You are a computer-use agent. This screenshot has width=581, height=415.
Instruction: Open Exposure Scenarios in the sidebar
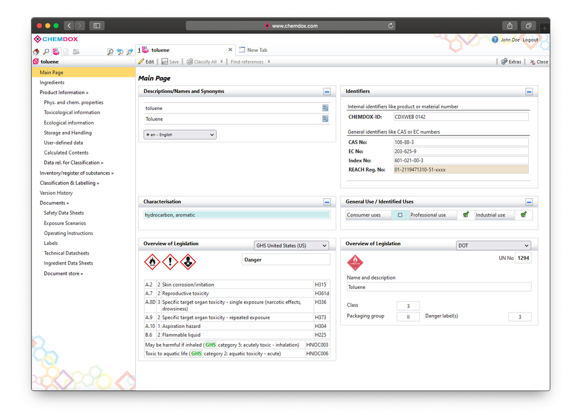pyautogui.click(x=65, y=223)
